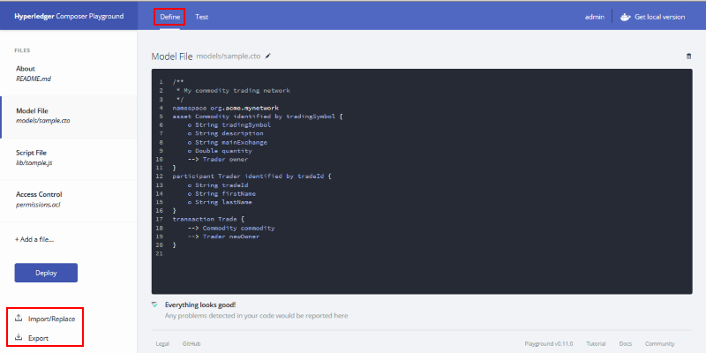This screenshot has height=353, width=706.
Task: Click the '--> Trader owner' code line
Action: click(x=218, y=160)
